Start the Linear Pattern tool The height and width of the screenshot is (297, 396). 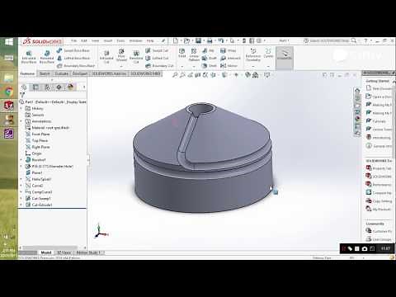(x=194, y=55)
